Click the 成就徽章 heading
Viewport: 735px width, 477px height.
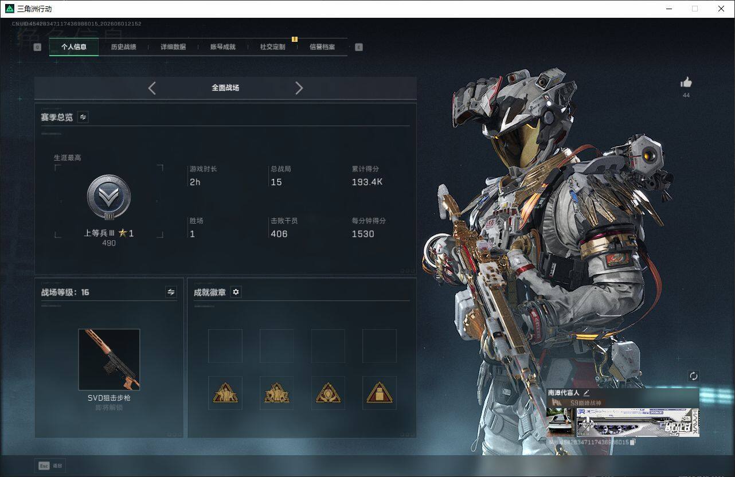tap(210, 292)
